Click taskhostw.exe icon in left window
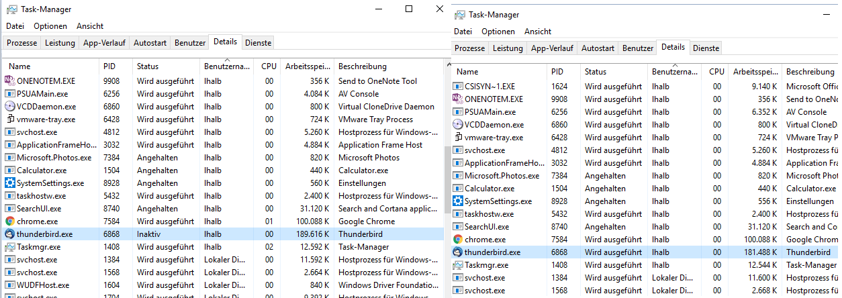This screenshot has width=842, height=298. tap(9, 195)
